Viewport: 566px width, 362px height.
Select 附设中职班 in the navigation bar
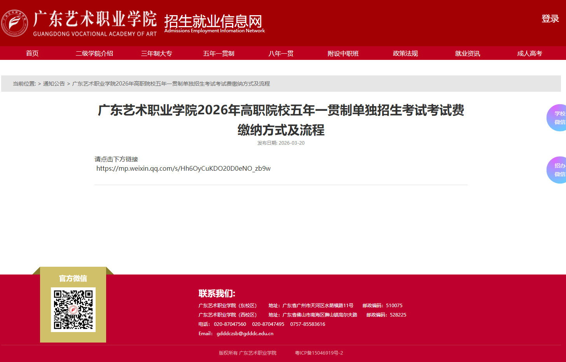point(343,53)
